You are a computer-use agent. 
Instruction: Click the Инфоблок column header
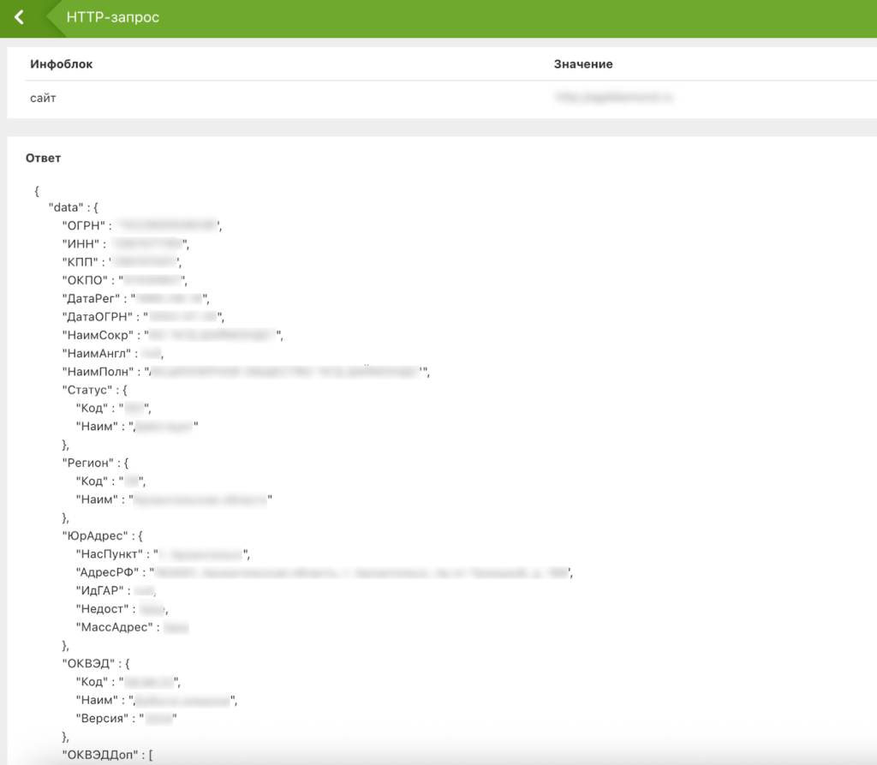[x=61, y=64]
